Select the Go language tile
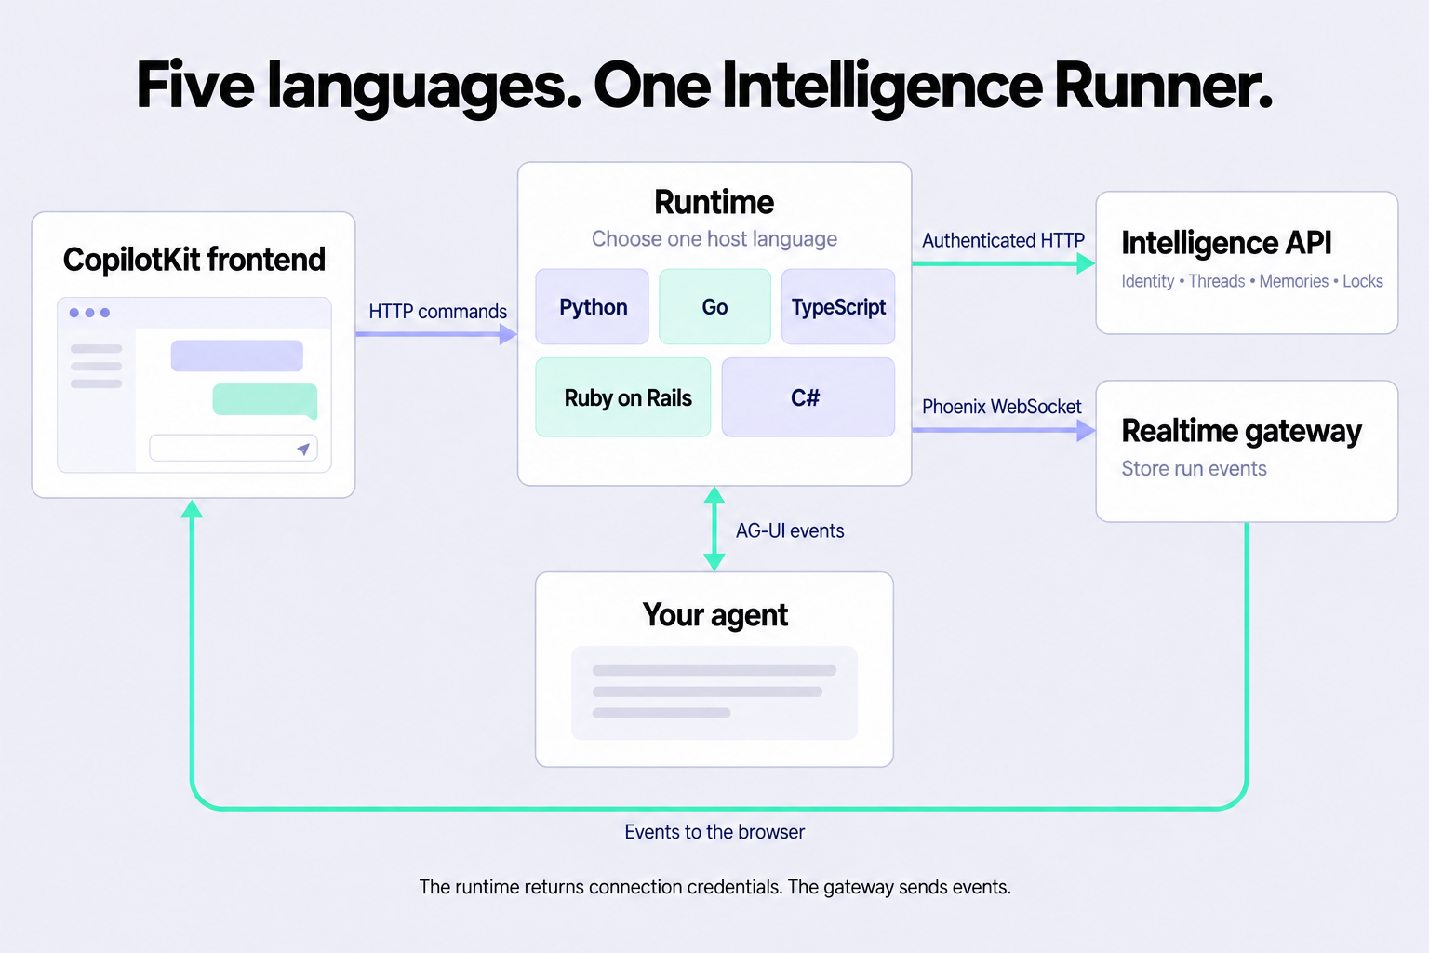Viewport: 1429px width, 953px height. point(714,307)
